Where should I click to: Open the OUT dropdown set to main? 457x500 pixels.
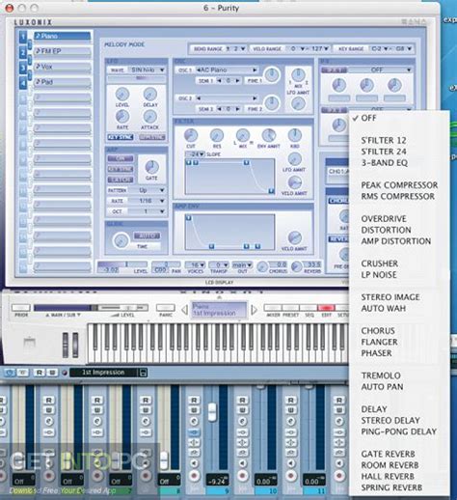pos(242,265)
